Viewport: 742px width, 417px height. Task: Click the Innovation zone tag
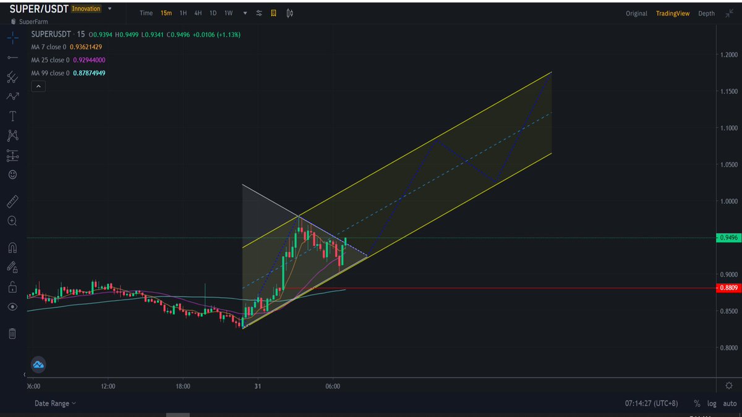point(86,9)
